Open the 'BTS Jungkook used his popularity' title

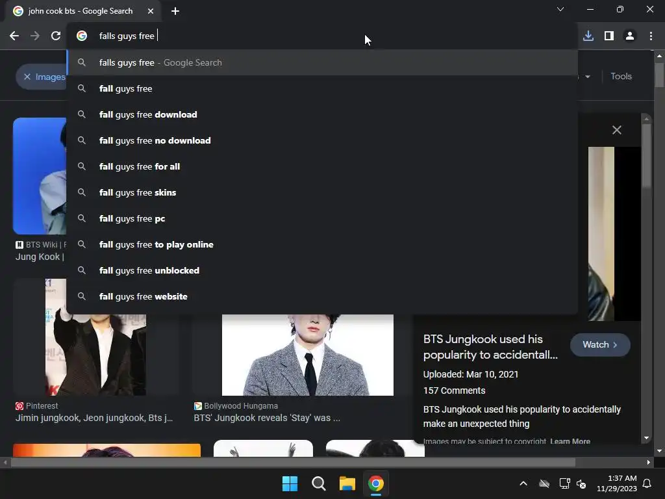[490, 347]
